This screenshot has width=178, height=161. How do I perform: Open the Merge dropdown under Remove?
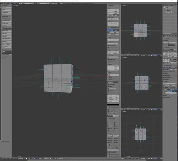coord(6,53)
